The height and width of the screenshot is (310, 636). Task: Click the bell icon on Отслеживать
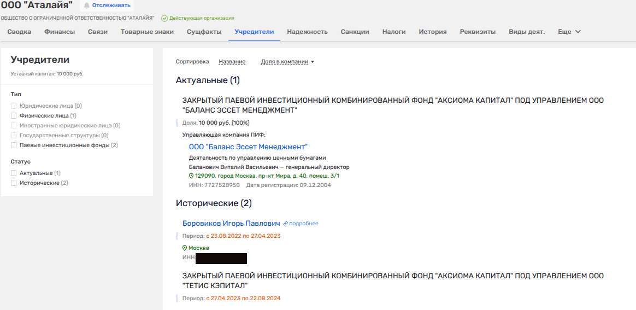point(86,5)
